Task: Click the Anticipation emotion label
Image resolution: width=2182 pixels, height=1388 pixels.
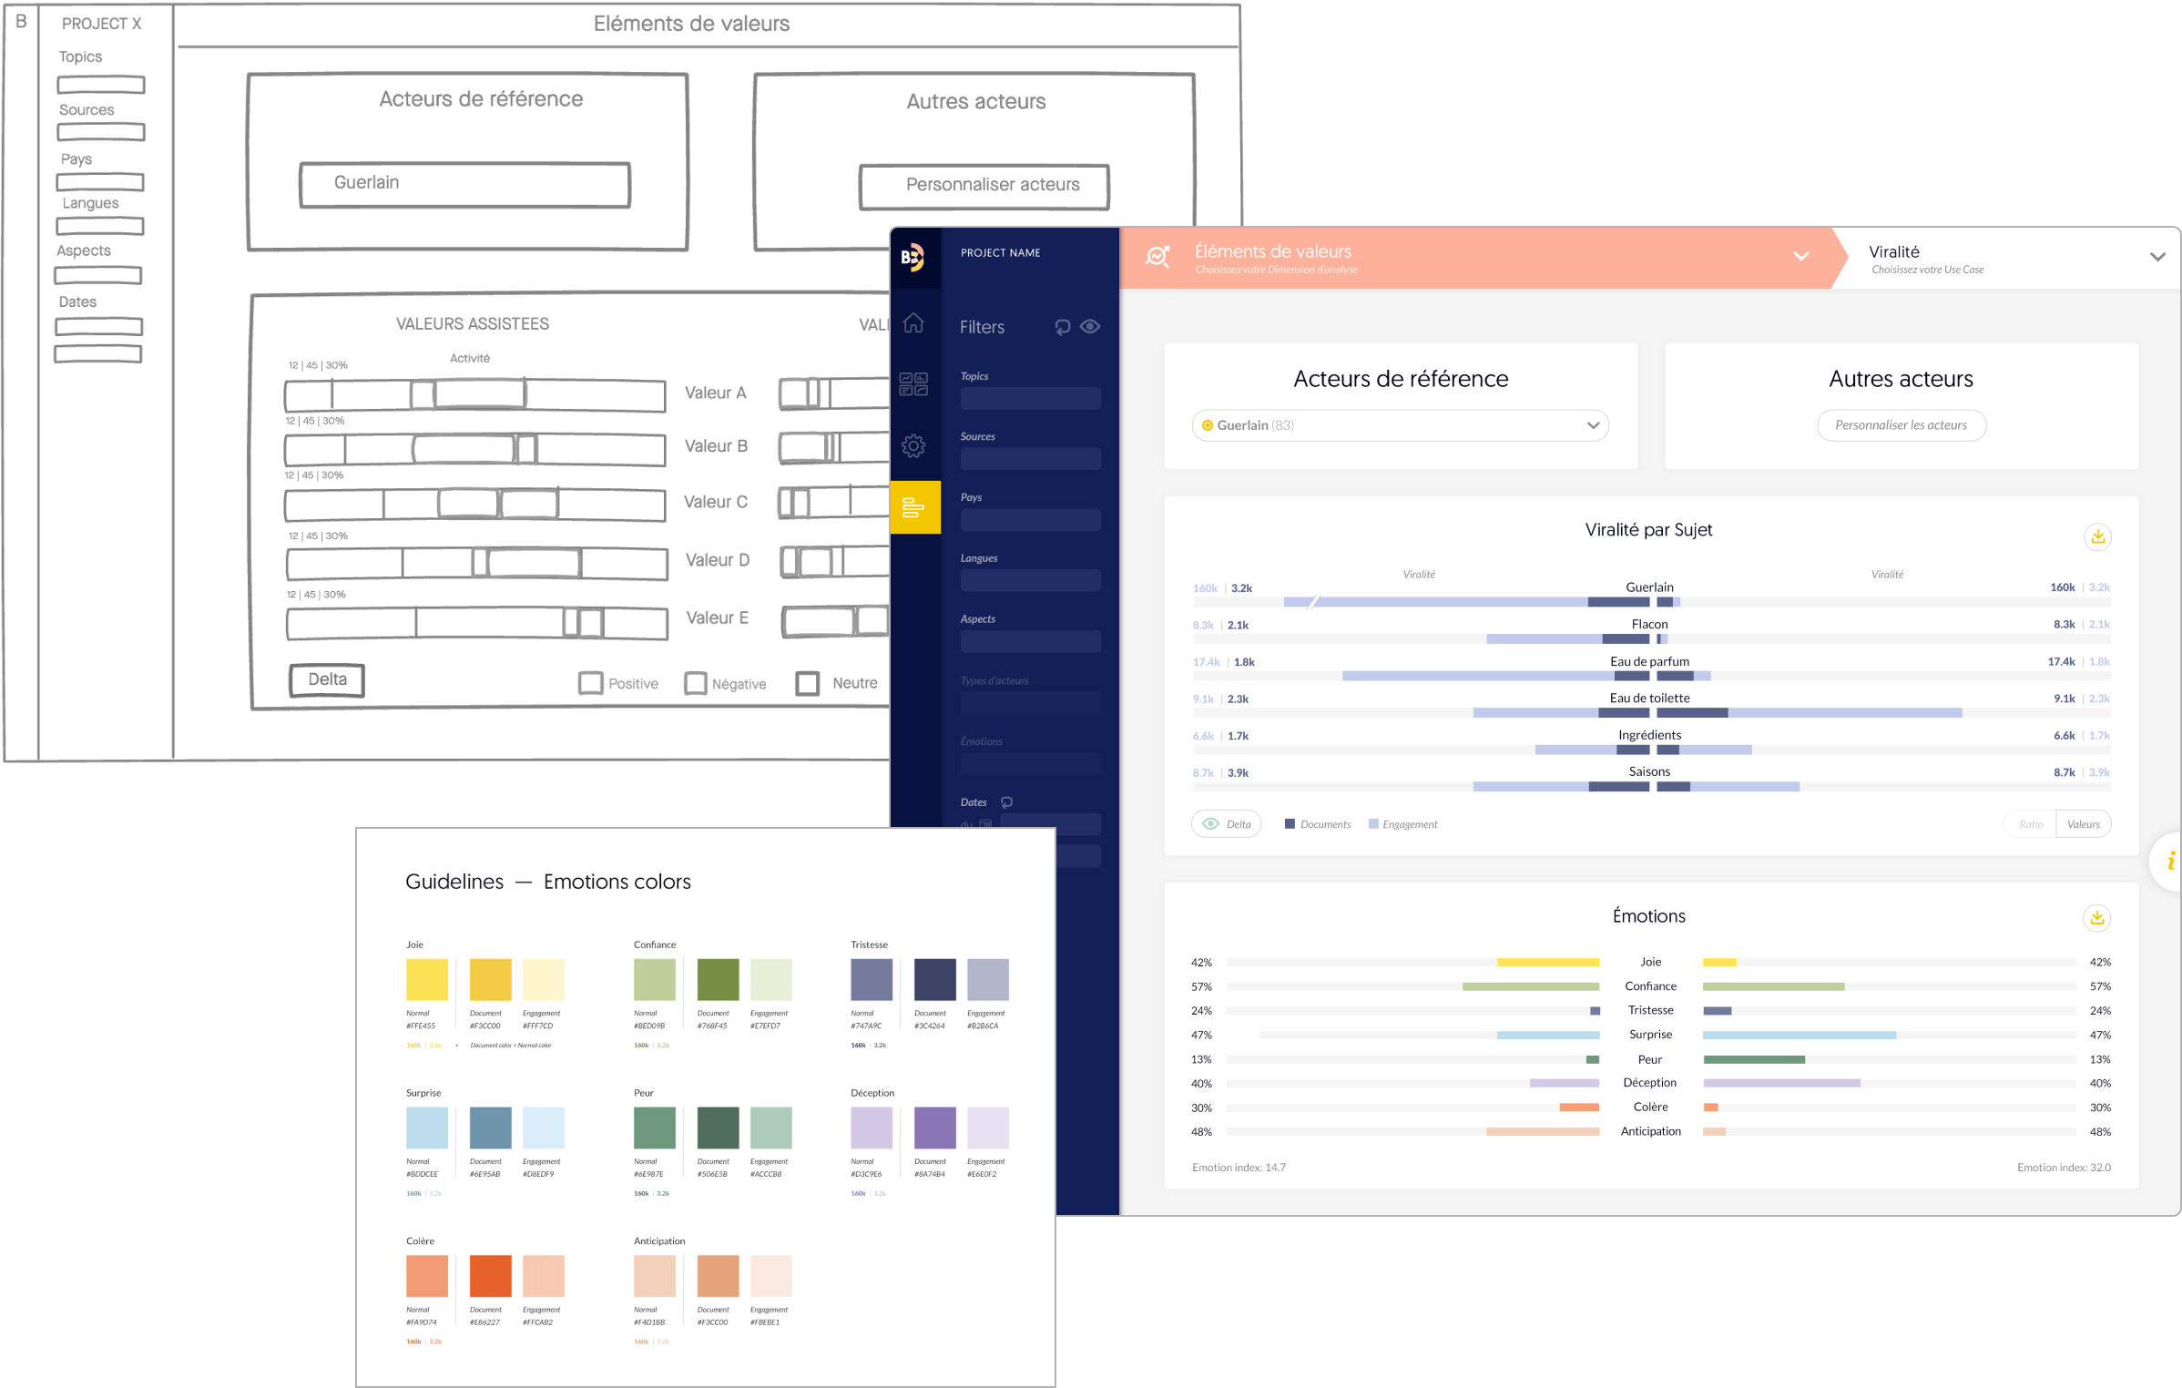Action: [x=1649, y=1131]
